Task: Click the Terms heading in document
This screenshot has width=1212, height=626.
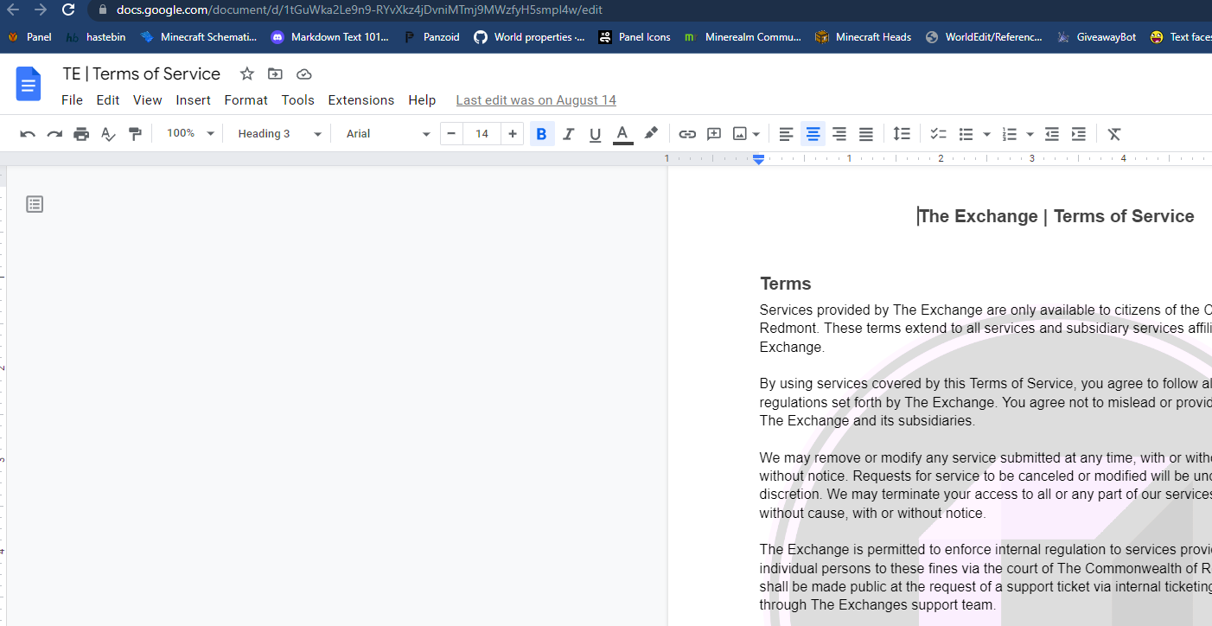Action: coord(786,284)
